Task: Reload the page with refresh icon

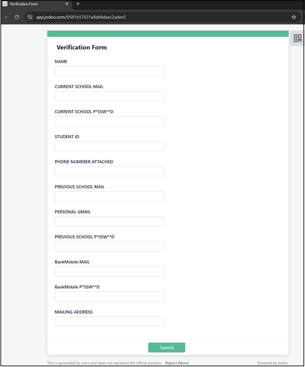Action: tap(17, 17)
